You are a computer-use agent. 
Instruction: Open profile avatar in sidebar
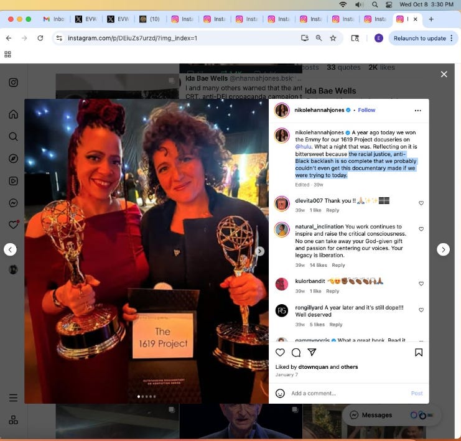tap(13, 269)
